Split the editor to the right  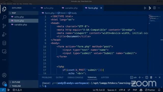pos(155,8)
